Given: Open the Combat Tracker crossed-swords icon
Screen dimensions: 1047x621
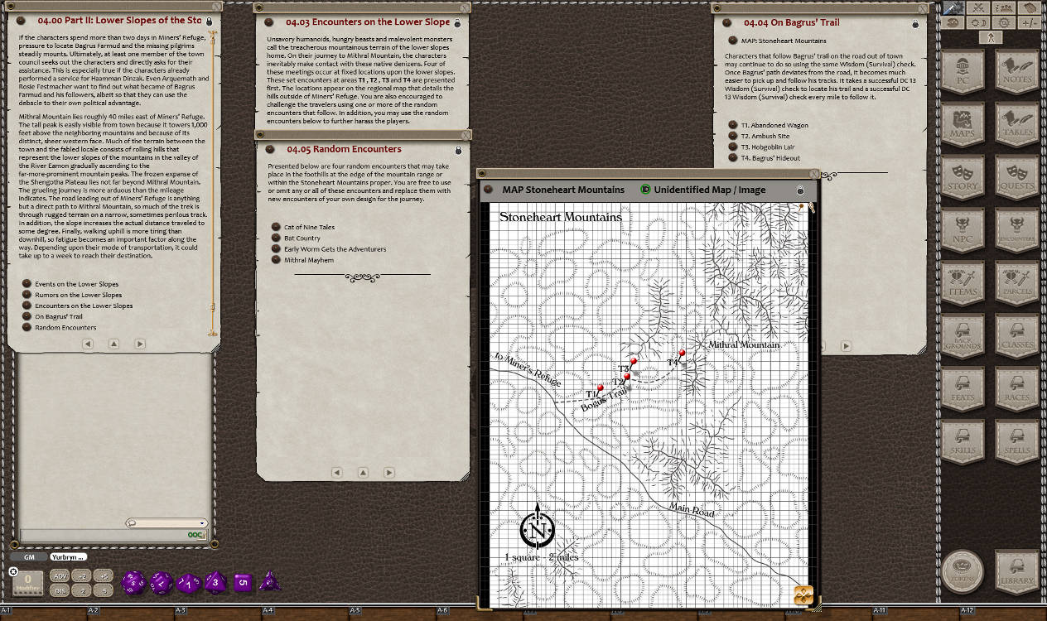Looking at the screenshot, I should [x=979, y=8].
